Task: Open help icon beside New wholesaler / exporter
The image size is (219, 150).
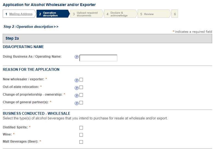Action: [77, 80]
